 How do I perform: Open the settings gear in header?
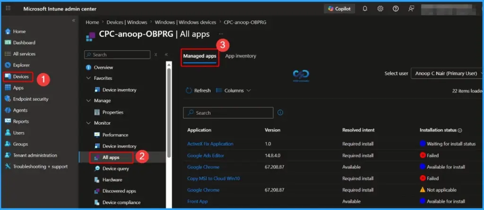coord(380,8)
